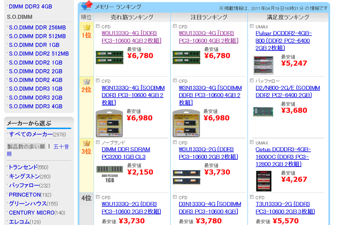The width and height of the screenshot is (343, 225).
Task: Open the DDR PC3200 1GB memory image
Action: [110, 174]
